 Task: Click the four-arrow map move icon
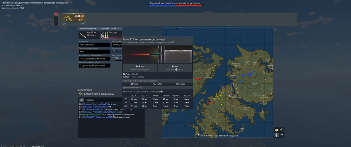[277, 135]
